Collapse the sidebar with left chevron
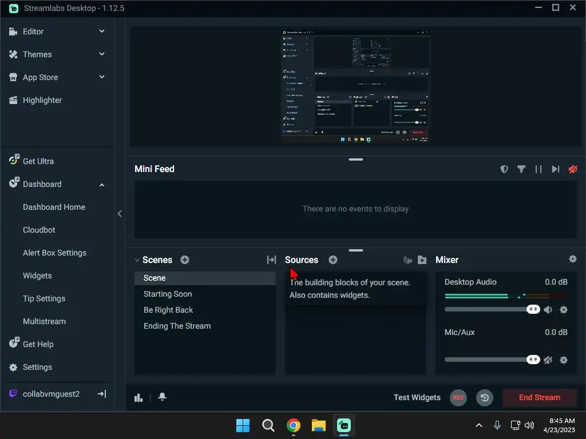Image resolution: width=586 pixels, height=439 pixels. (x=120, y=214)
